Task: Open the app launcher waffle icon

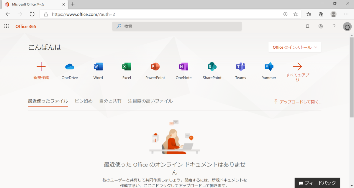Action: [x=6, y=26]
